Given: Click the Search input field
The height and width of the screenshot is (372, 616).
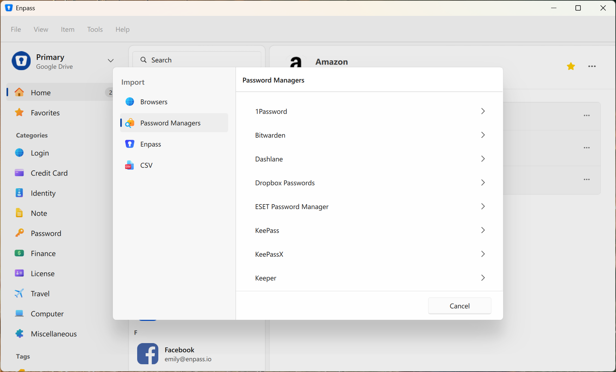Looking at the screenshot, I should coord(197,60).
